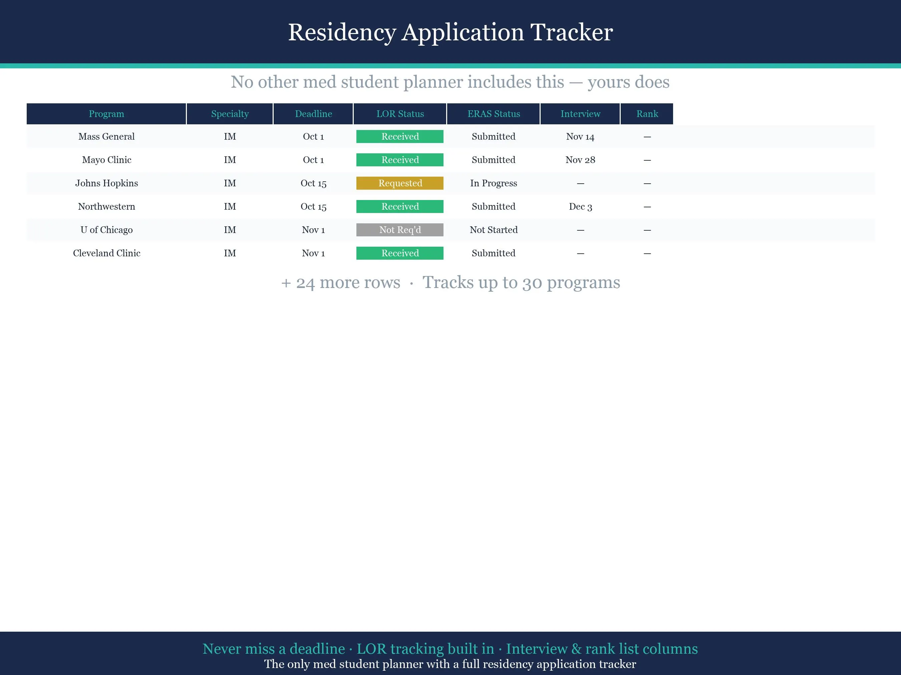This screenshot has height=675, width=901.
Task: Select the Nov 14 interview date
Action: (x=580, y=137)
